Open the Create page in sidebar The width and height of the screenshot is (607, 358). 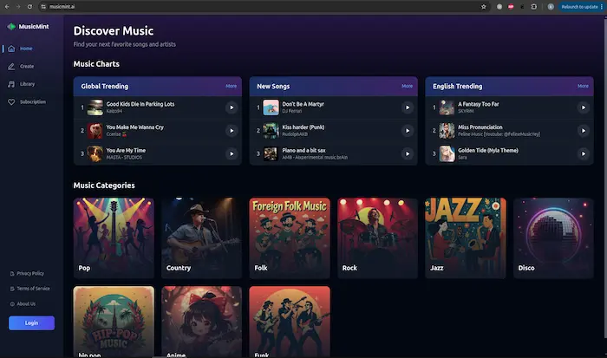[x=26, y=66]
